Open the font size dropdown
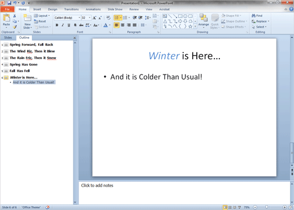Image resolution: width=294 pixels, height=210 pixels. (90, 17)
